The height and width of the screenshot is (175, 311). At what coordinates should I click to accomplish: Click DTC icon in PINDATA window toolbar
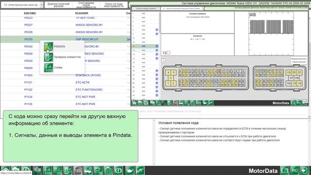(152, 103)
